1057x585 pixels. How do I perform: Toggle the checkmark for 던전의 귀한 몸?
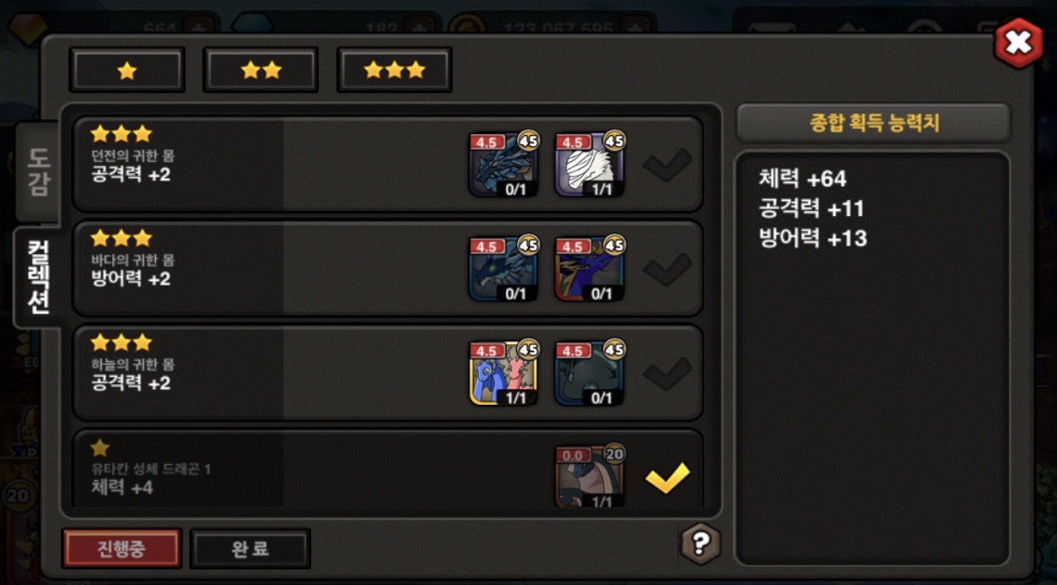pos(667,165)
